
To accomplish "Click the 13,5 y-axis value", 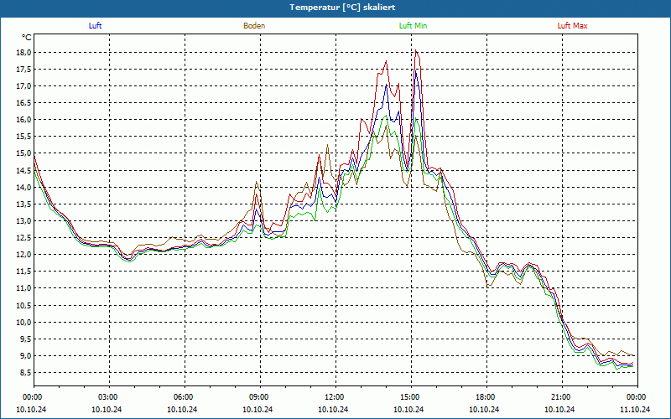I will (24, 204).
